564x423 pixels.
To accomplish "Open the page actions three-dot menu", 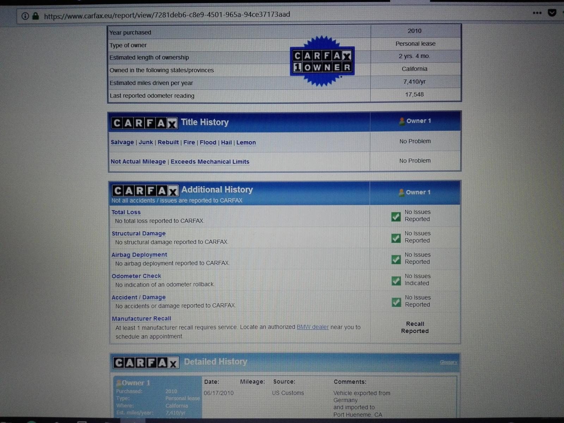I will tap(537, 13).
